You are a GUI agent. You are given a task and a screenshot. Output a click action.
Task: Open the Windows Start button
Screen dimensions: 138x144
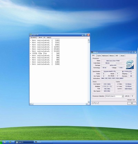point(1,142)
